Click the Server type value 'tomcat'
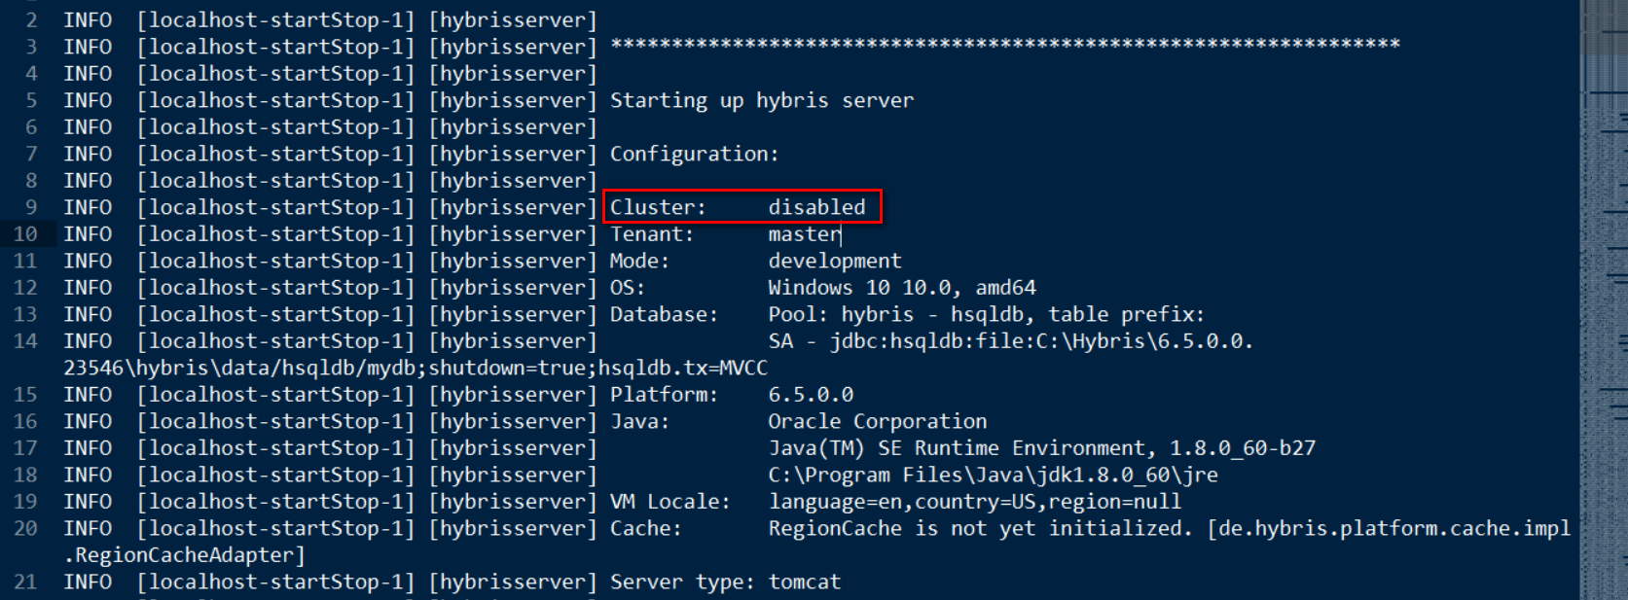This screenshot has width=1628, height=600. tap(804, 582)
